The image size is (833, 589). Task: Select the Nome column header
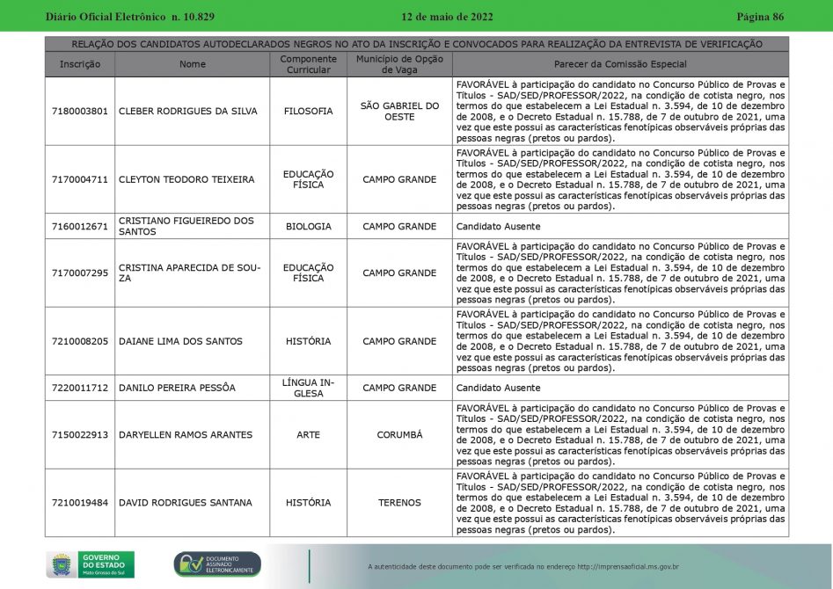(x=192, y=64)
